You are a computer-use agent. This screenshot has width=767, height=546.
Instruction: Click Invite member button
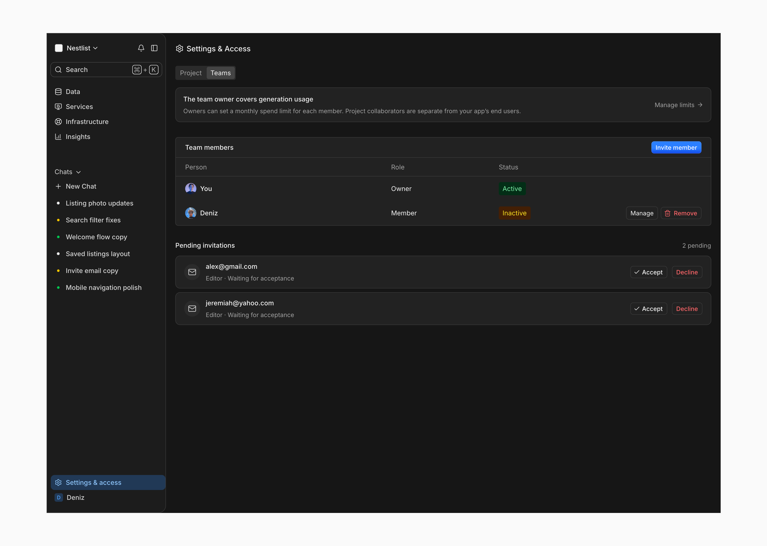(x=676, y=148)
